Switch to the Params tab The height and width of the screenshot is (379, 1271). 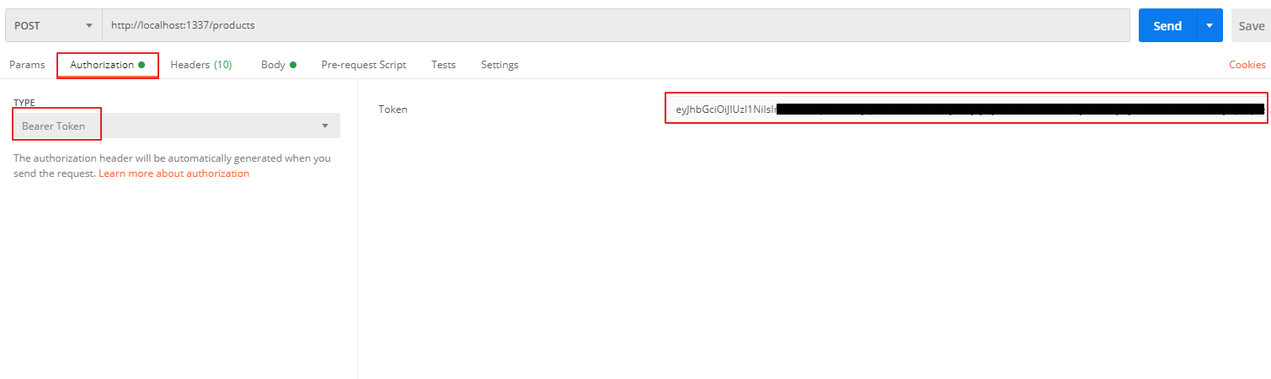click(x=27, y=65)
